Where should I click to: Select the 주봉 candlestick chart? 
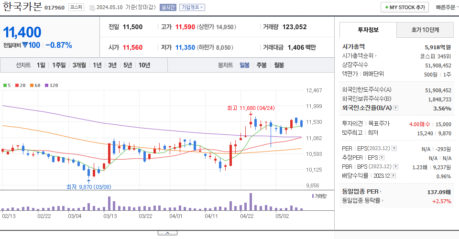262,65
